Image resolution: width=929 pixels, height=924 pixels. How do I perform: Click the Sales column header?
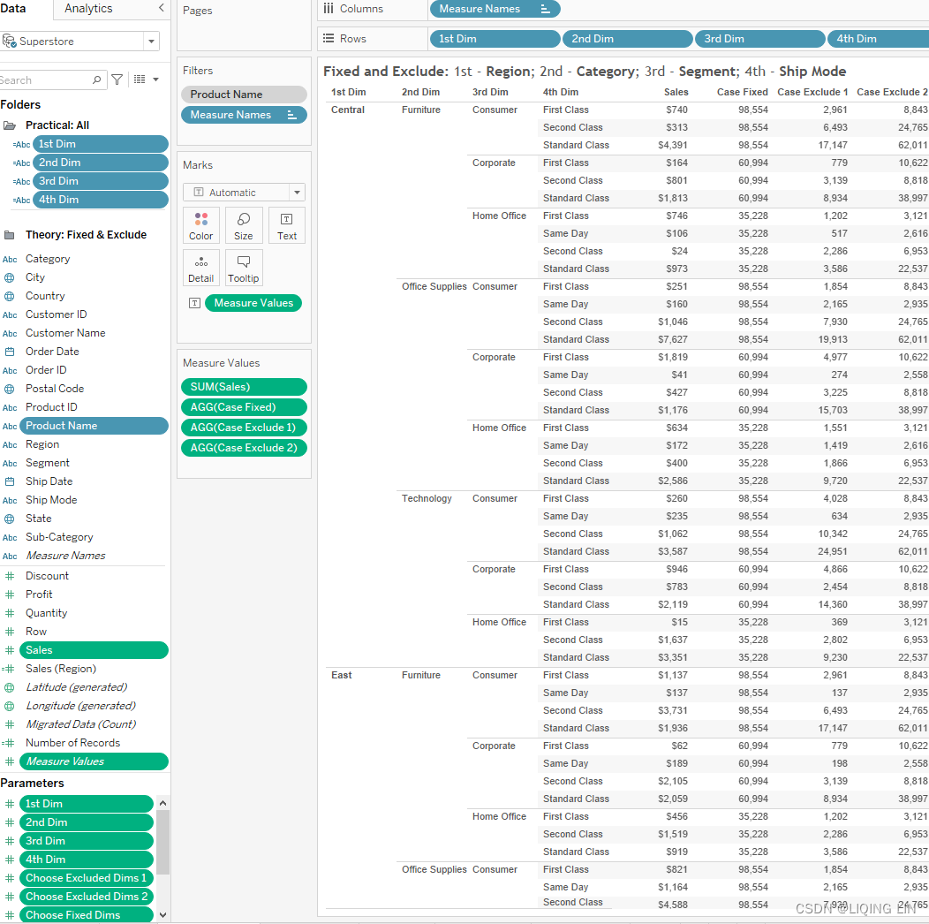(x=676, y=92)
